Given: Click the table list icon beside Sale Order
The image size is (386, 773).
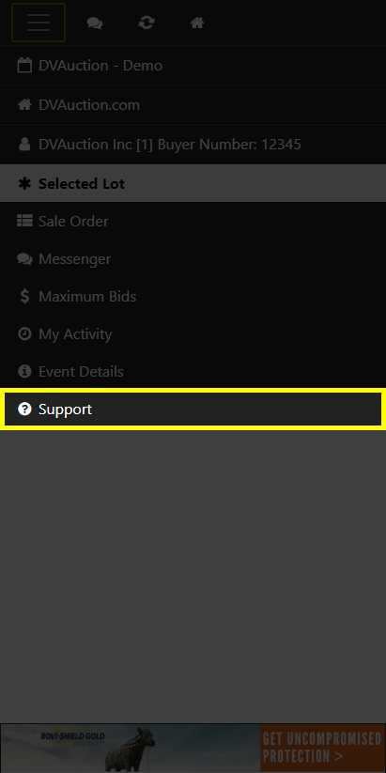Looking at the screenshot, I should (x=24, y=221).
